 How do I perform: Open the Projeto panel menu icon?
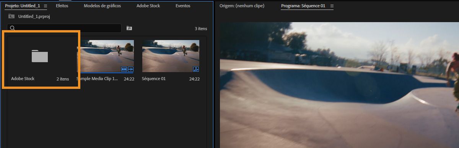[x=46, y=6]
